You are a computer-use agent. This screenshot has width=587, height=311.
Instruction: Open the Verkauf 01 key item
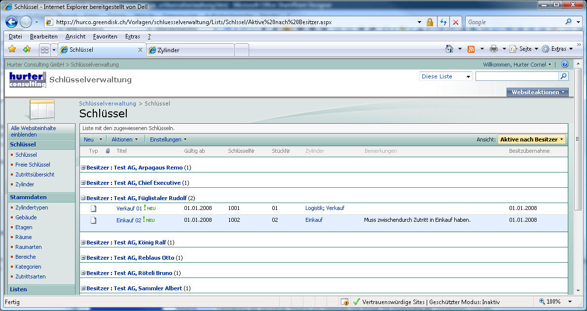pyautogui.click(x=129, y=208)
